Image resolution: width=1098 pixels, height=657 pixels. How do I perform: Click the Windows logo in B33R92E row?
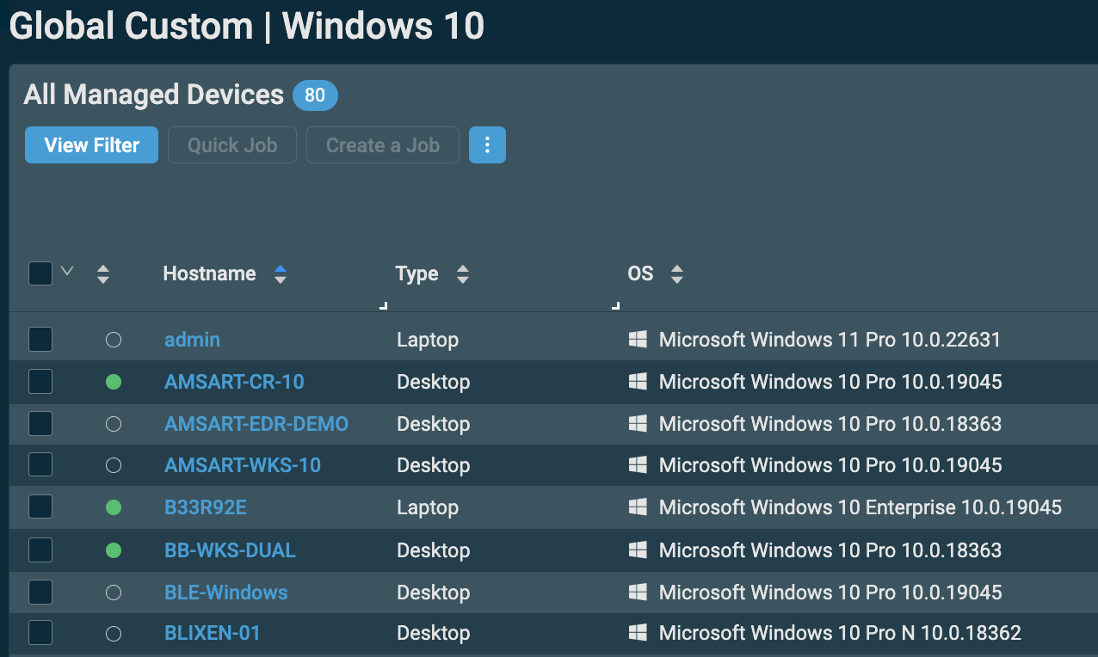coord(638,507)
